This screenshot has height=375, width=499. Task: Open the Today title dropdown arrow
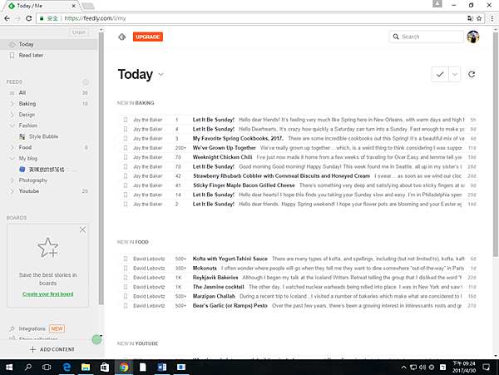click(x=161, y=75)
